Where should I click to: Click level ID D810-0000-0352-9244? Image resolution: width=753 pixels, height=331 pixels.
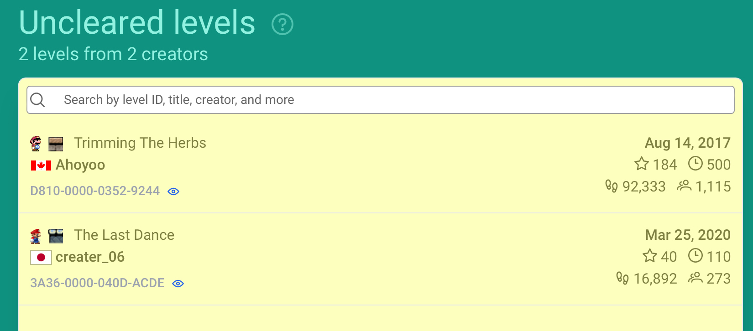tap(95, 191)
